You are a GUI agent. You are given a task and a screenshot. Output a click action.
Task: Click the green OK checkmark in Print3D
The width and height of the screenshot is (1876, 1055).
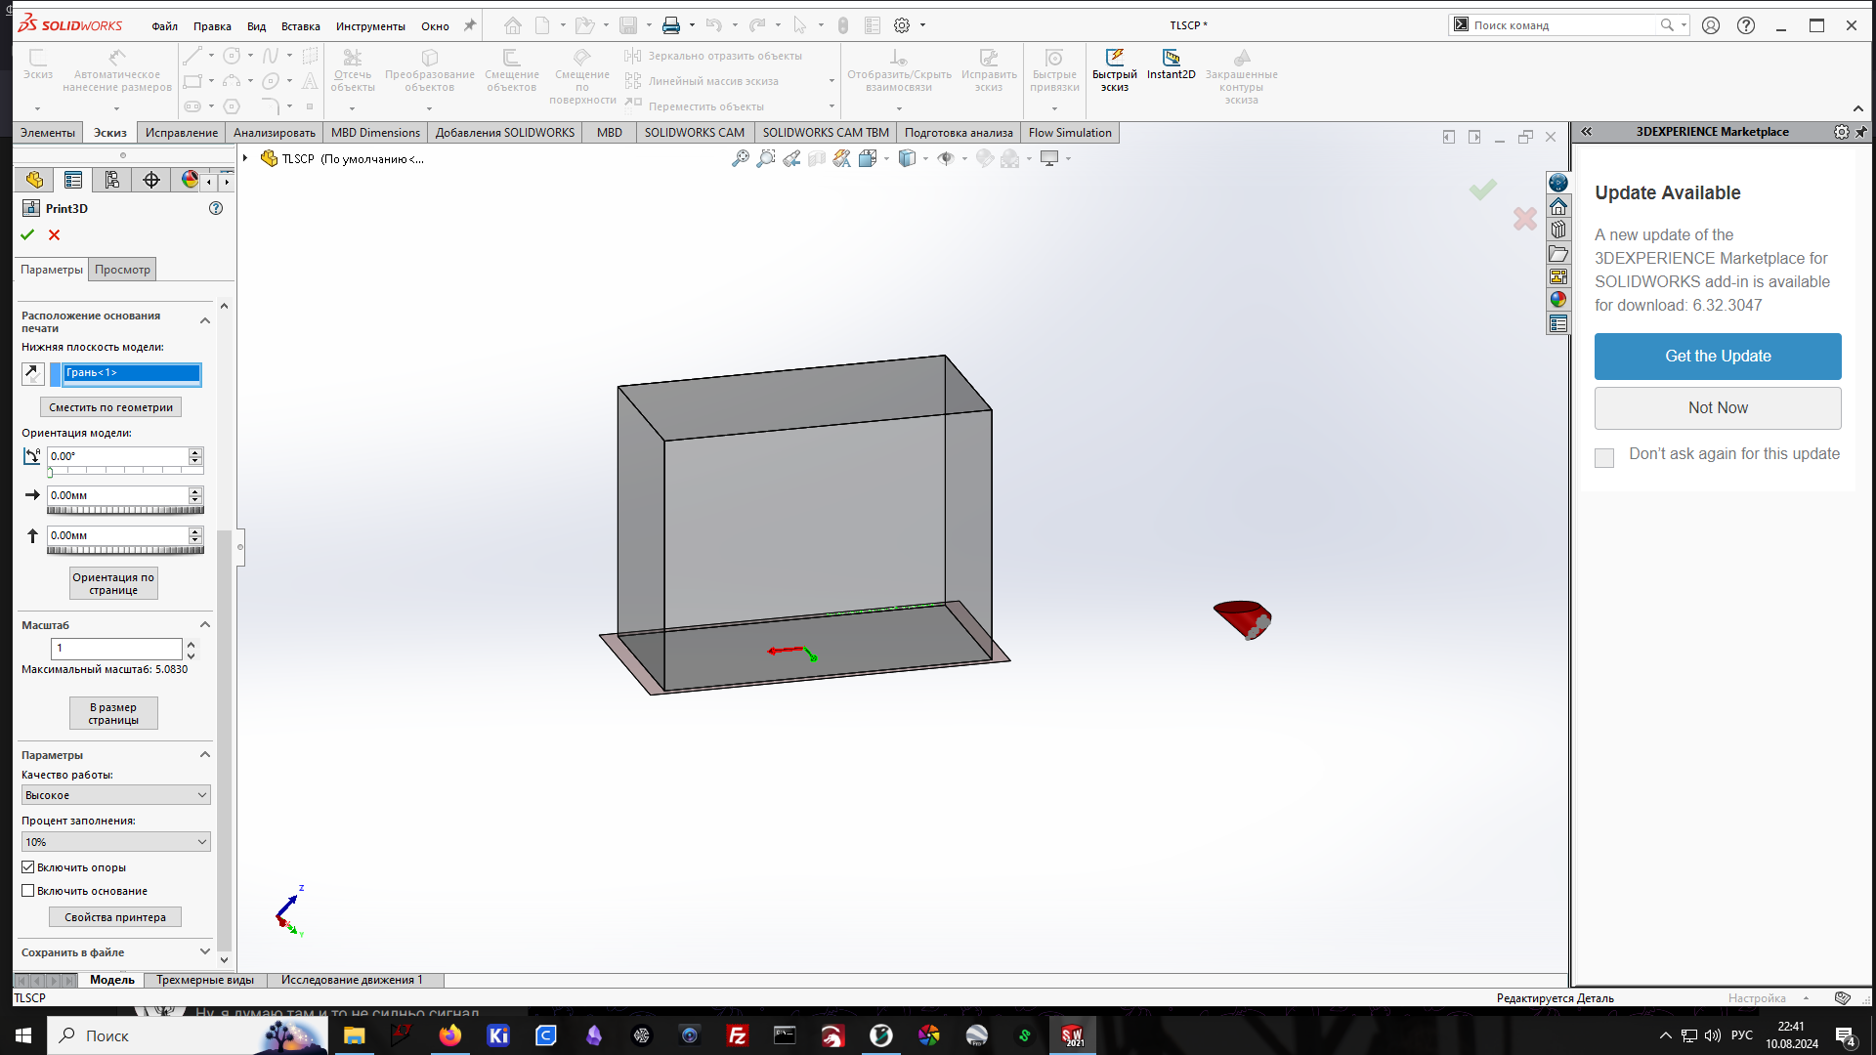27,234
